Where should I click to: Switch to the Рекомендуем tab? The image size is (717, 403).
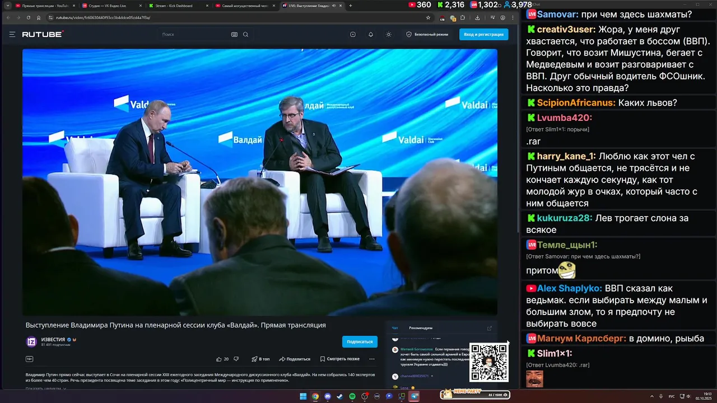pyautogui.click(x=421, y=328)
